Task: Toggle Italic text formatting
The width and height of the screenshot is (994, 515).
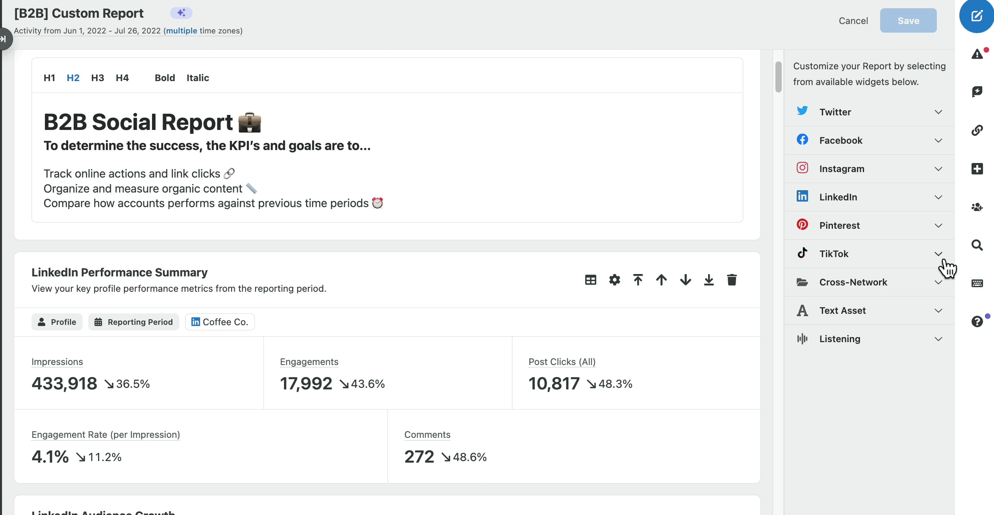Action: pyautogui.click(x=198, y=78)
